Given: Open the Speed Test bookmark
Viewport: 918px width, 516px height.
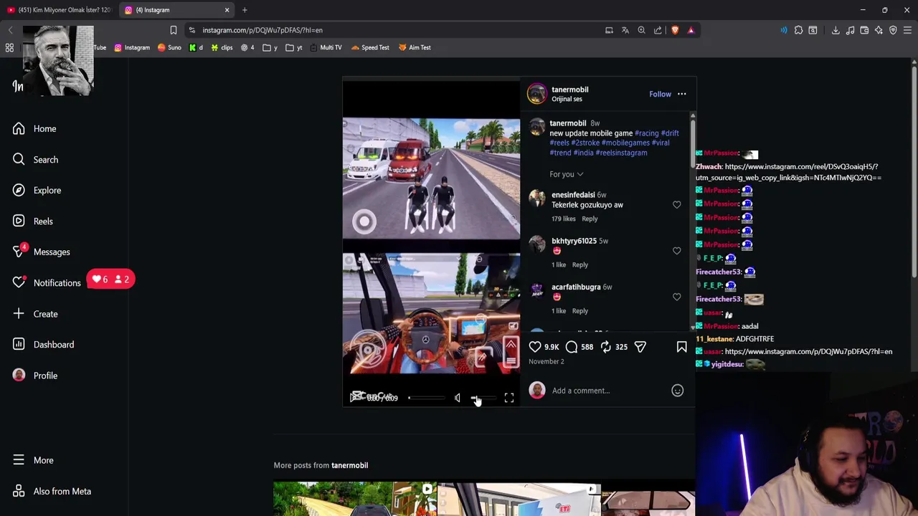Looking at the screenshot, I should tap(370, 47).
